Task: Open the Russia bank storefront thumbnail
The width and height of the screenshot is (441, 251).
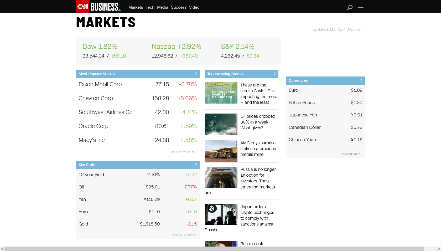Action: (221, 177)
